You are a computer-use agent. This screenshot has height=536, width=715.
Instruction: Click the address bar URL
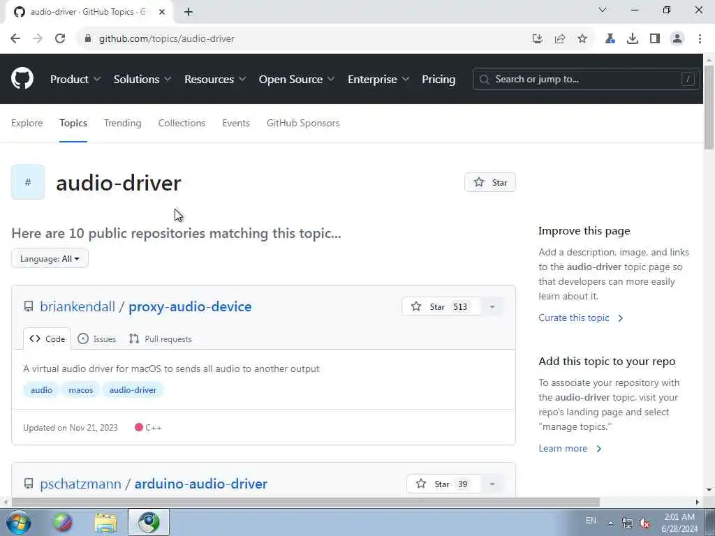point(167,39)
